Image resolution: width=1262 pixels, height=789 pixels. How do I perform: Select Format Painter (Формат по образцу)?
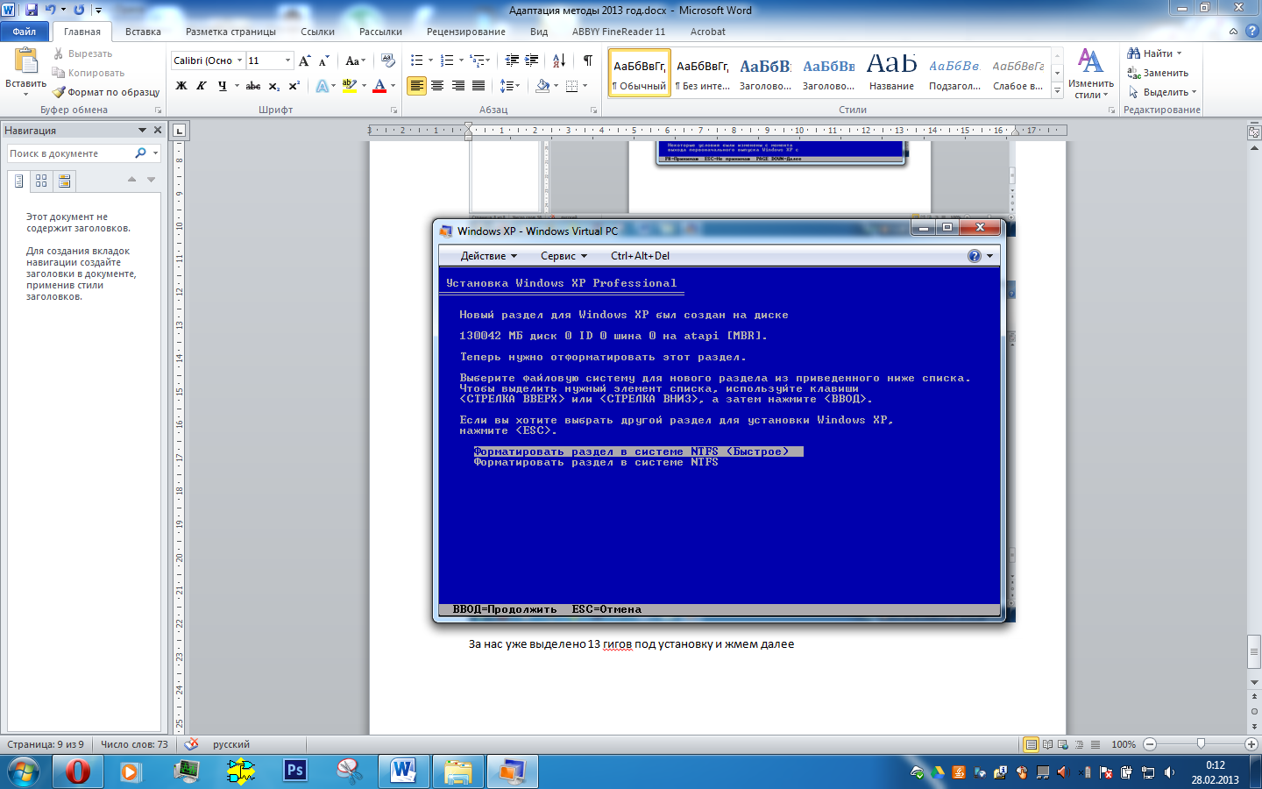click(x=106, y=92)
